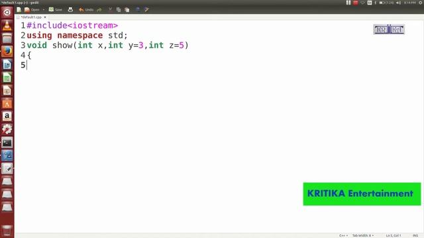Open the sound volume indicator
The width and height of the screenshot is (424, 238).
pos(399,3)
